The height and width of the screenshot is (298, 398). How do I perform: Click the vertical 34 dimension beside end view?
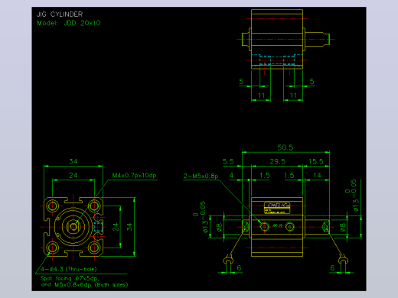(x=129, y=227)
